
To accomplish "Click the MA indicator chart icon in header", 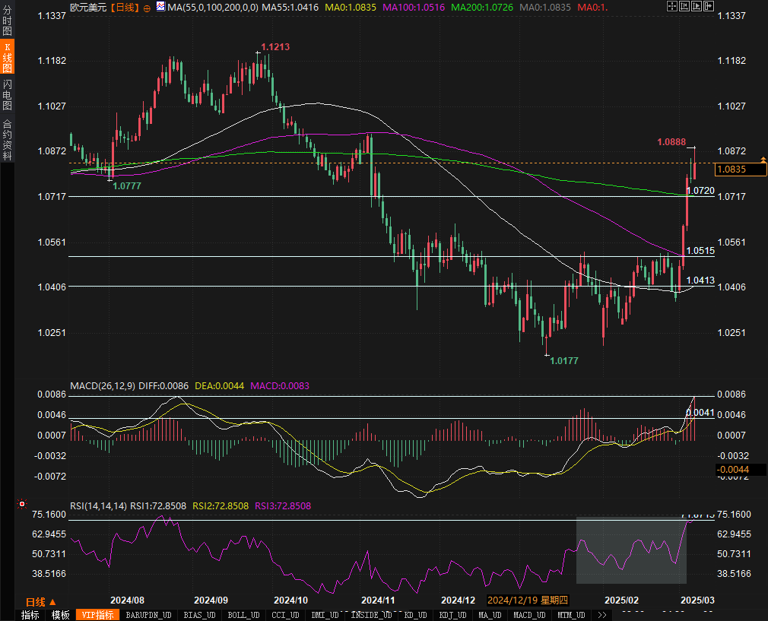I will tap(160, 7).
